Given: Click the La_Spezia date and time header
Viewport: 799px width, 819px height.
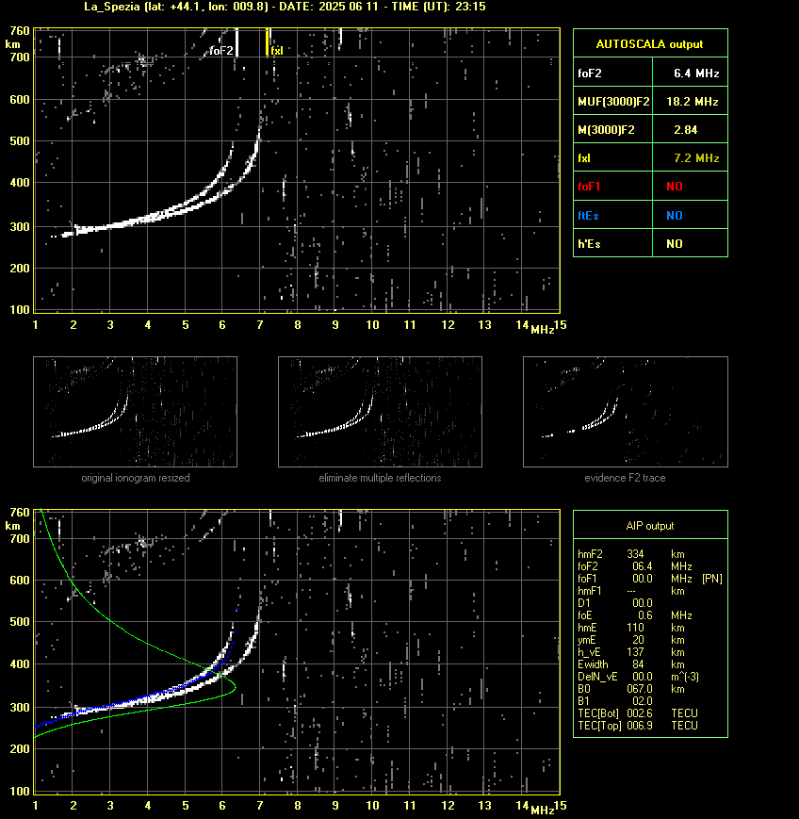Looking at the screenshot, I should pyautogui.click(x=285, y=7).
